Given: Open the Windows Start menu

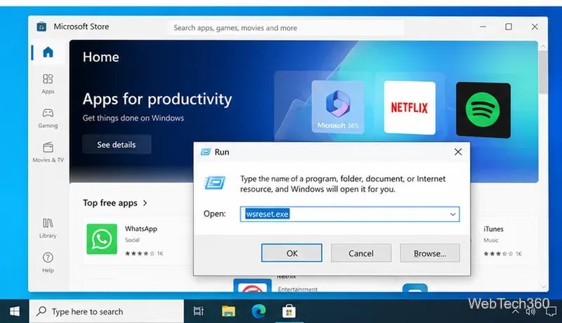Looking at the screenshot, I should [14, 312].
